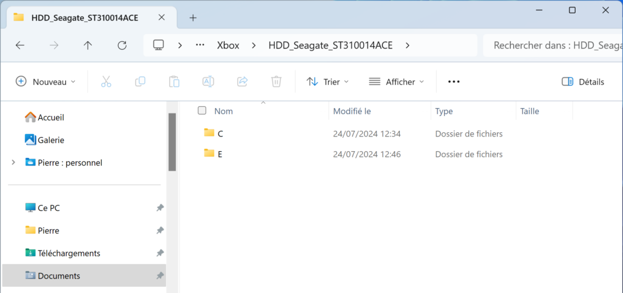
Task: Click the Rechercher dans search field
Action: pos(552,45)
